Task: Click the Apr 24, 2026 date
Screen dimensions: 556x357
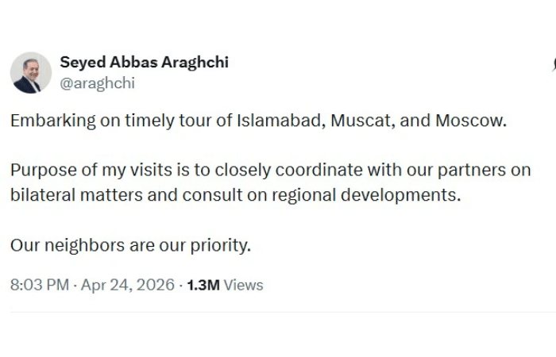Action: pos(127,285)
